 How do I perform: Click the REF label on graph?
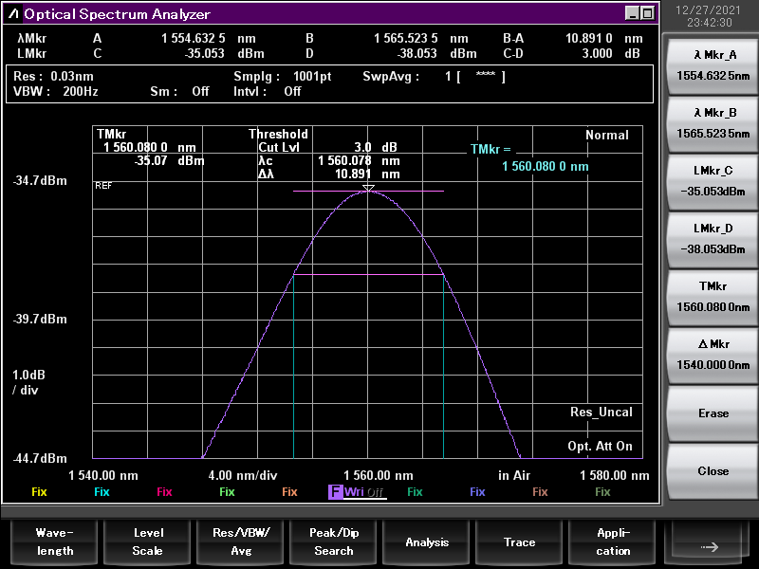point(103,186)
